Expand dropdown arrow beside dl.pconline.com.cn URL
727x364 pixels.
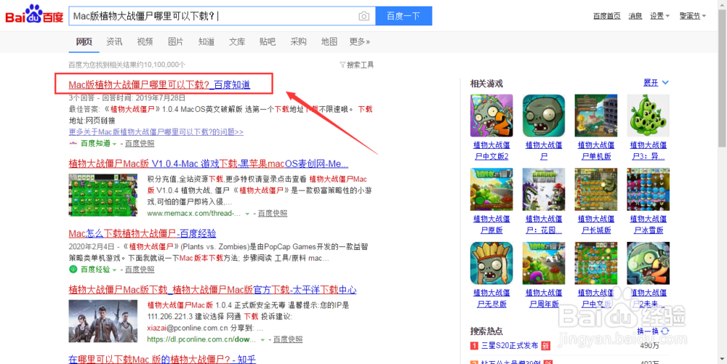[x=263, y=339]
